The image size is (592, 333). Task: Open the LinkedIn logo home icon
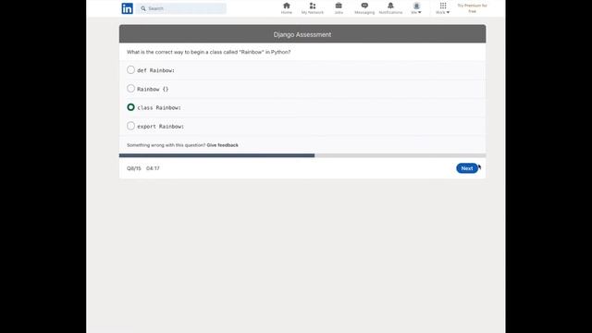pyautogui.click(x=128, y=8)
